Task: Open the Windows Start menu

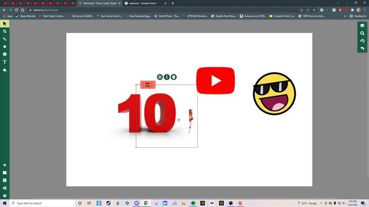Action: (x=5, y=203)
